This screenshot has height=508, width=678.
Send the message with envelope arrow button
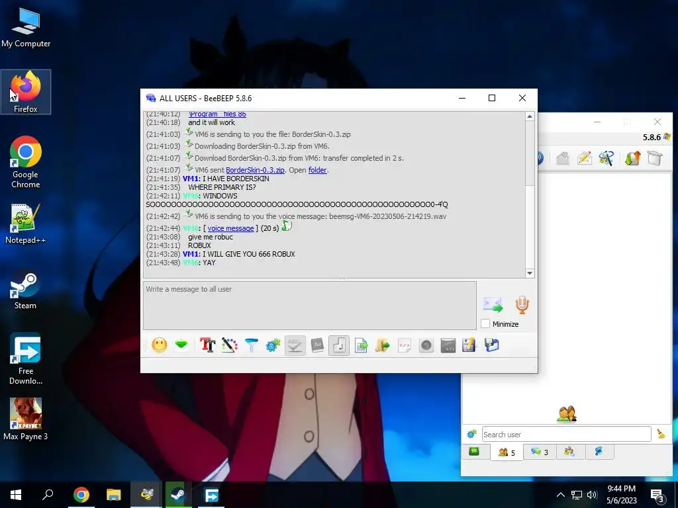(493, 304)
